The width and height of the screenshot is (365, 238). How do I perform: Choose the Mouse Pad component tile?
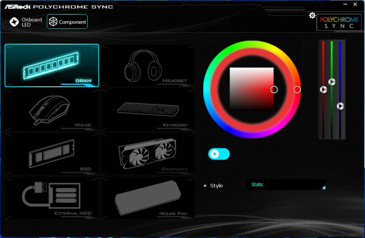pos(148,198)
